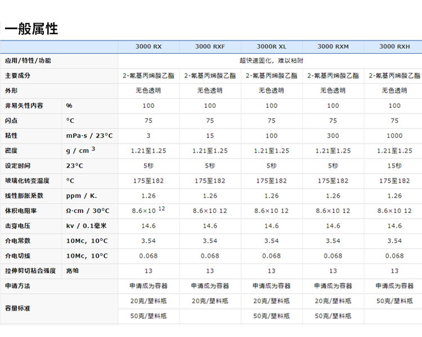Click the 超快速固化，难以粘附 description text
The width and height of the screenshot is (422, 337).
click(271, 61)
